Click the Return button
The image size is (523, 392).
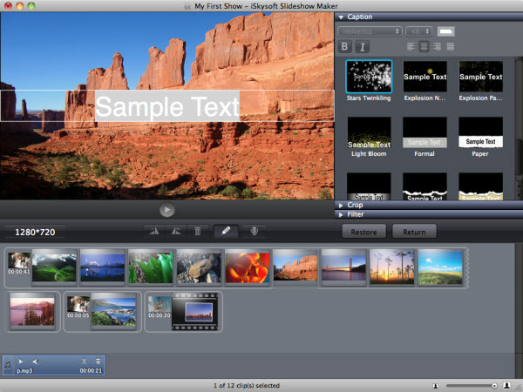pos(414,232)
